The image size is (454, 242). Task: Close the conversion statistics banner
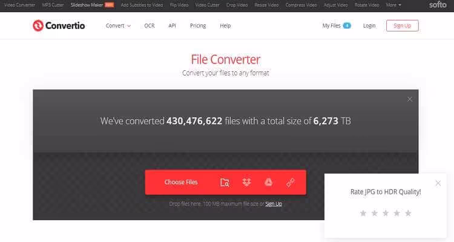pos(410,99)
